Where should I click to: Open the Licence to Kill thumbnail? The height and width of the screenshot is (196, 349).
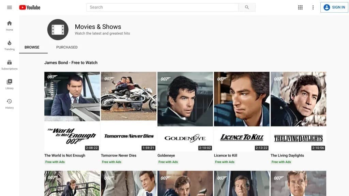point(242,111)
